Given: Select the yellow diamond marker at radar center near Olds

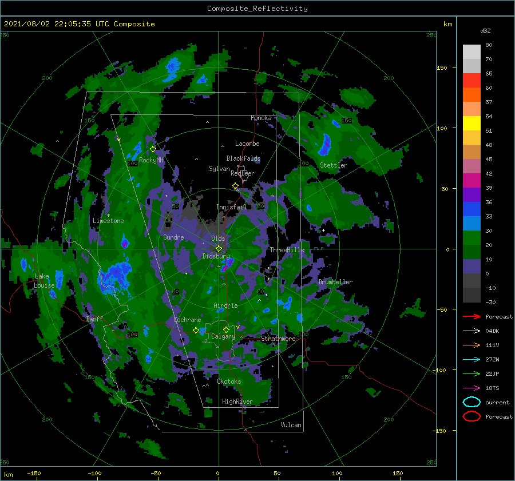Looking at the screenshot, I should pyautogui.click(x=219, y=249).
